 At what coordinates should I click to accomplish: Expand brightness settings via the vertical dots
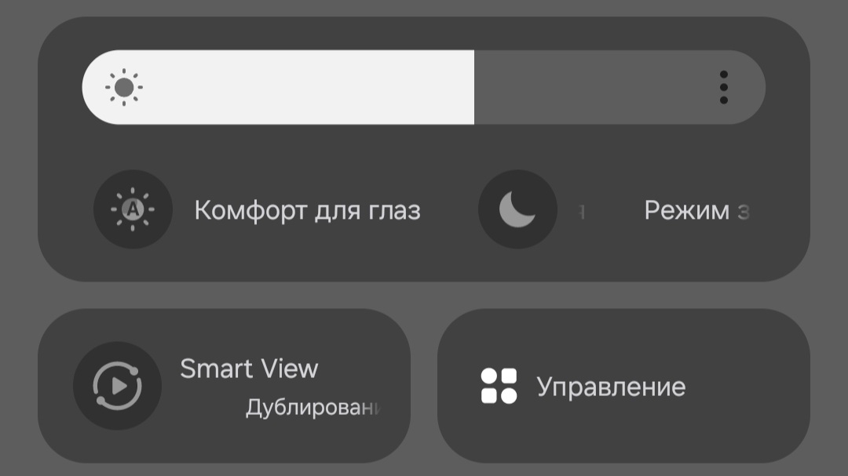click(724, 87)
